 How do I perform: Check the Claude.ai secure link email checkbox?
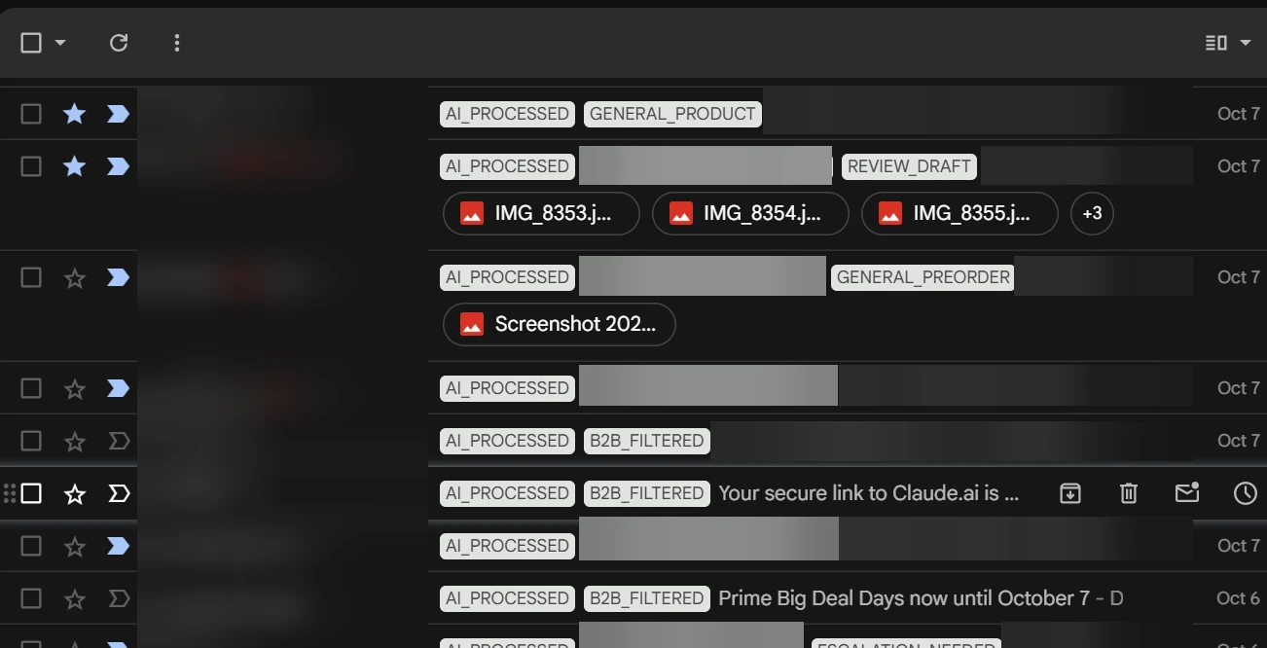(31, 493)
